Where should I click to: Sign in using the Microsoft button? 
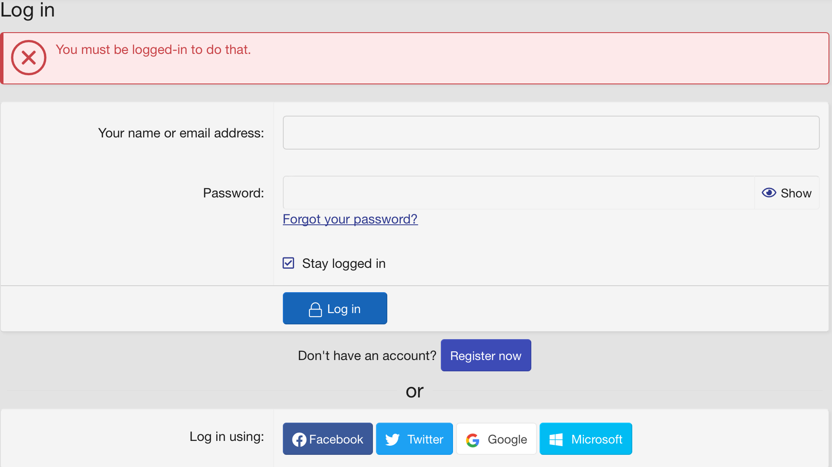586,439
